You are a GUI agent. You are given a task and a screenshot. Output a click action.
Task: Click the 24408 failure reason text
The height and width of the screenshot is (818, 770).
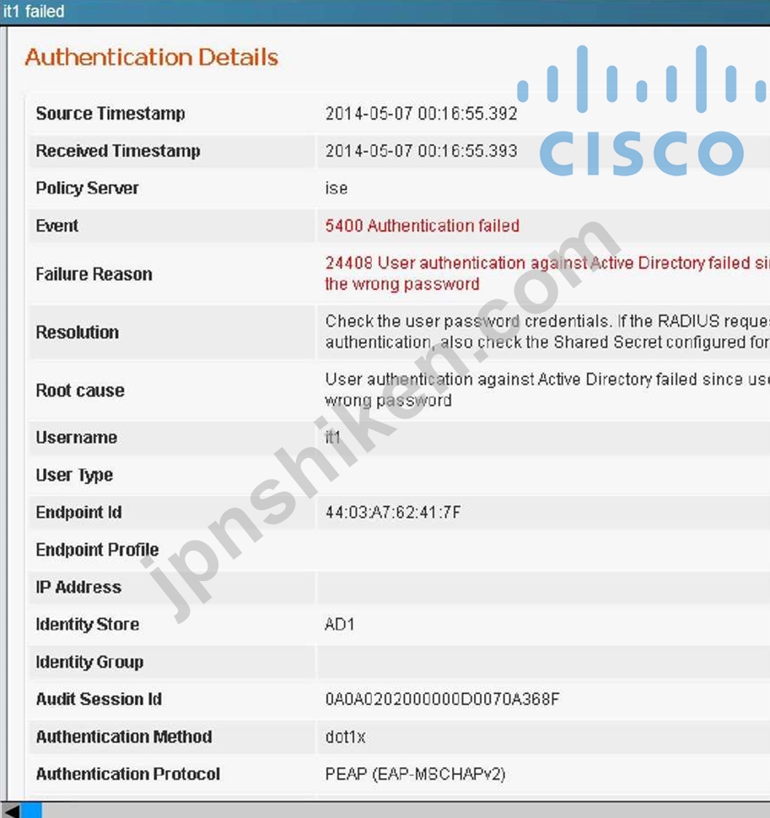tap(547, 273)
